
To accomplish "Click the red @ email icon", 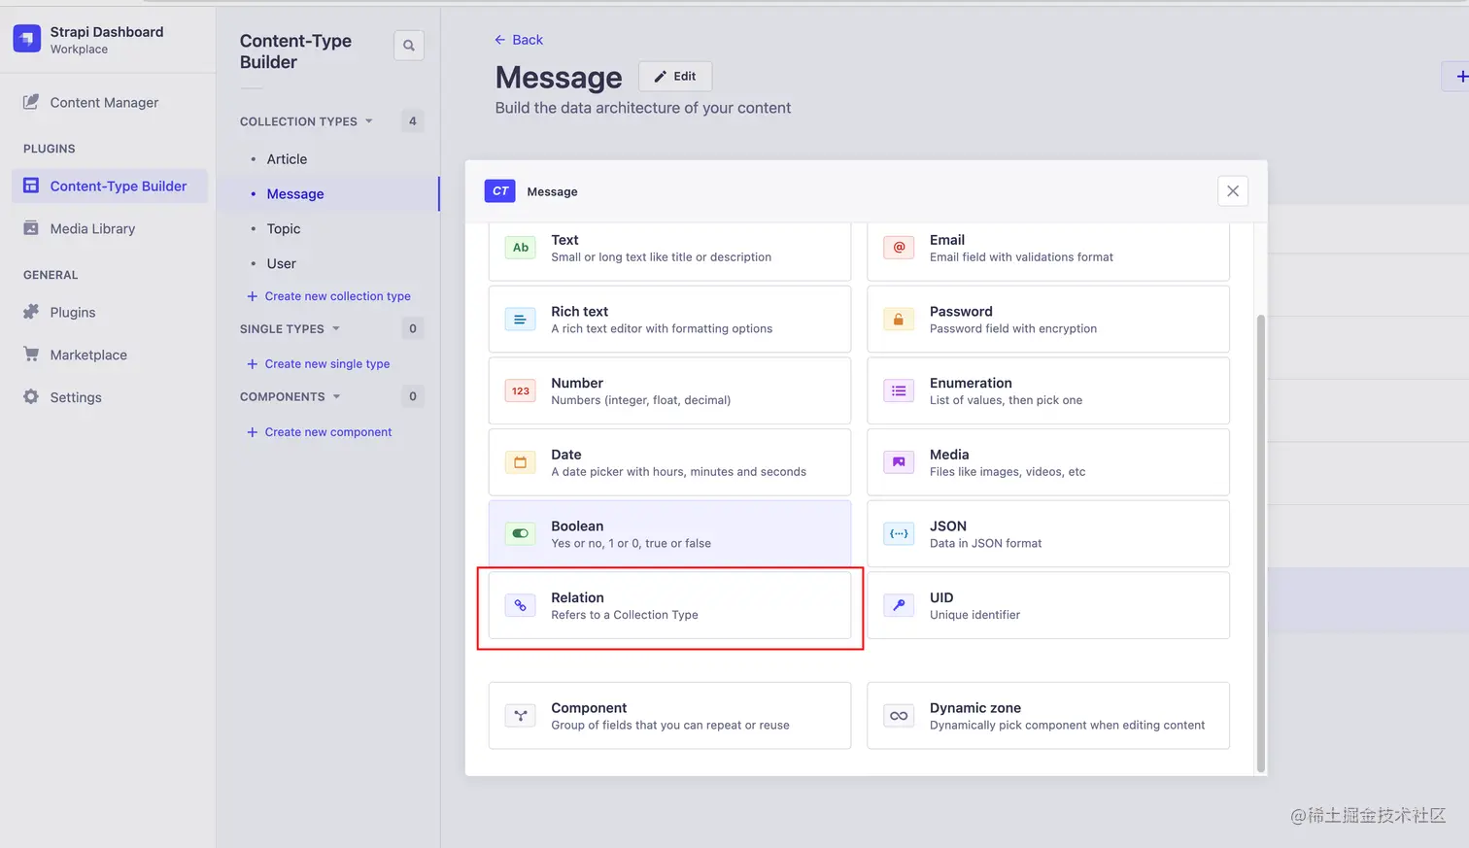I will coord(899,248).
